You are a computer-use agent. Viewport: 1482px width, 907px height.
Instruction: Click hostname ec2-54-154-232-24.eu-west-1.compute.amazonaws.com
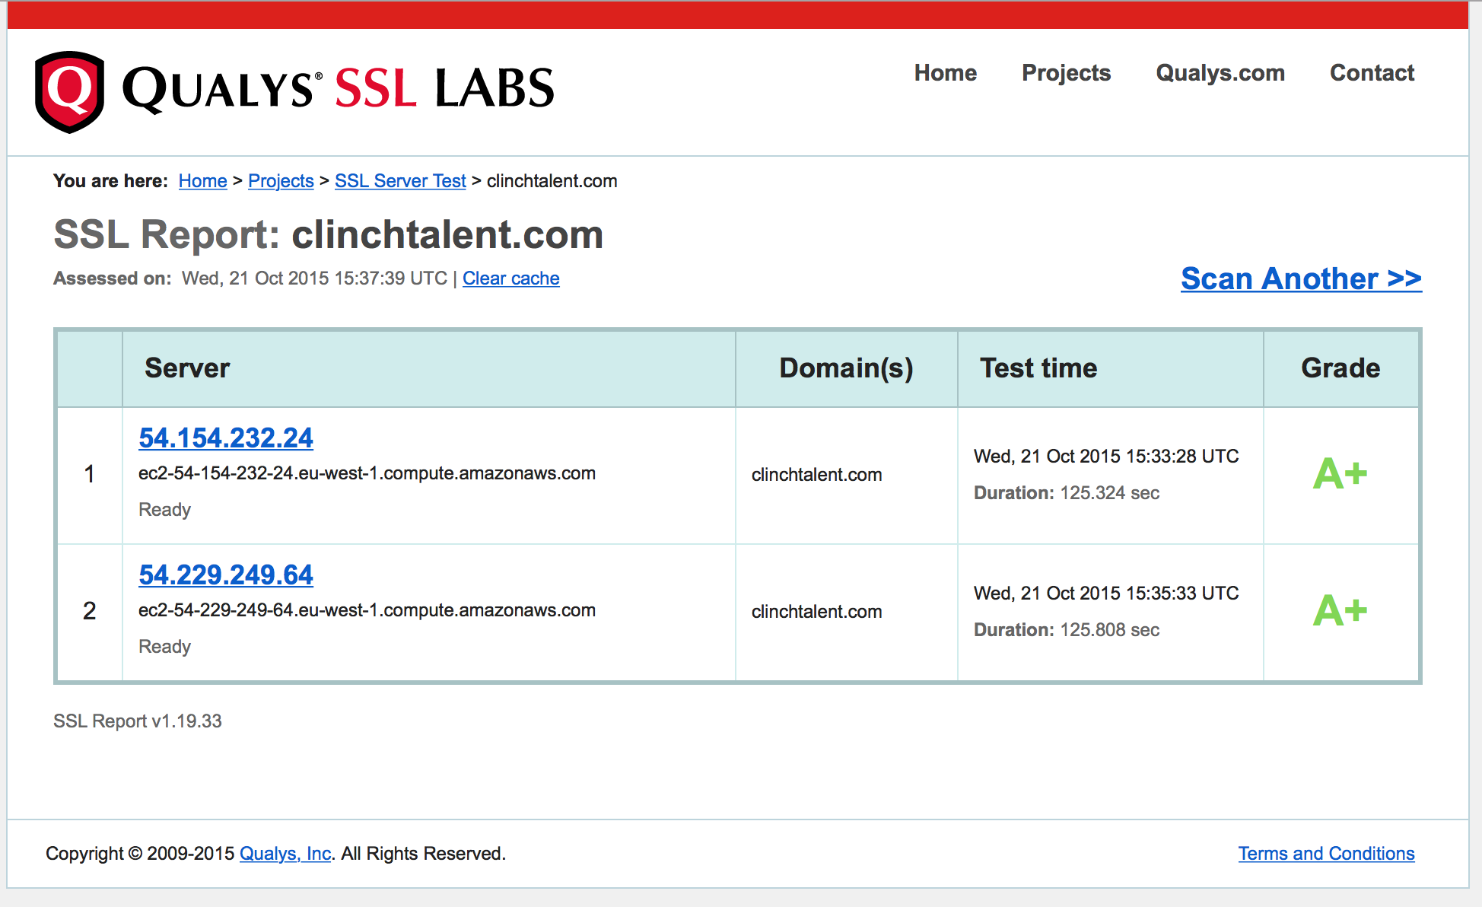pyautogui.click(x=367, y=473)
